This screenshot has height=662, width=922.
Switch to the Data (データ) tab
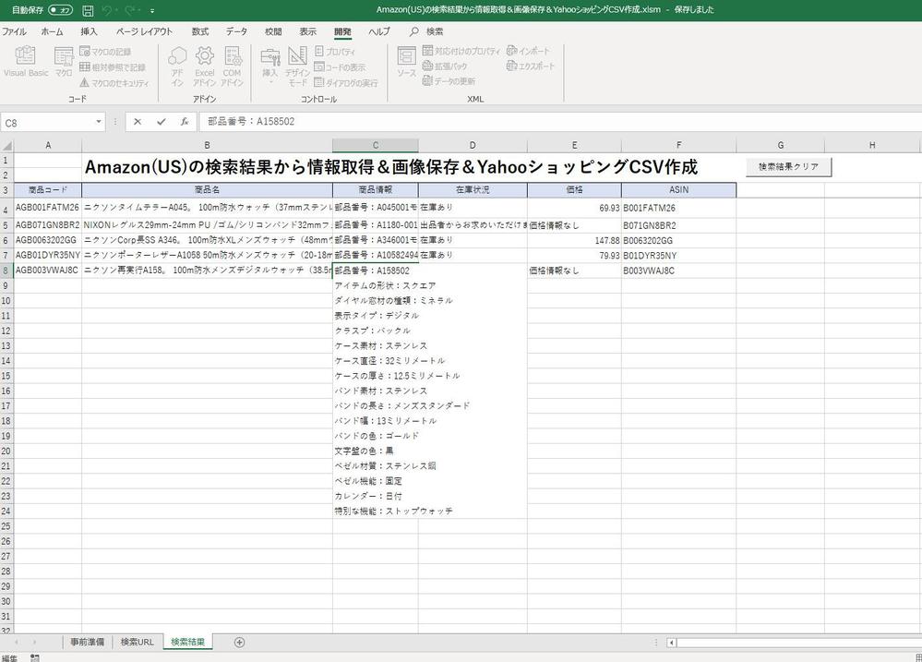[x=236, y=31]
